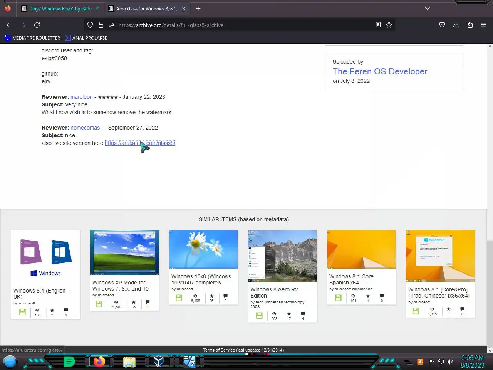Click the Windows 8.1 [Core&Pro] title
Image resolution: width=493 pixels, height=370 pixels.
tap(439, 293)
